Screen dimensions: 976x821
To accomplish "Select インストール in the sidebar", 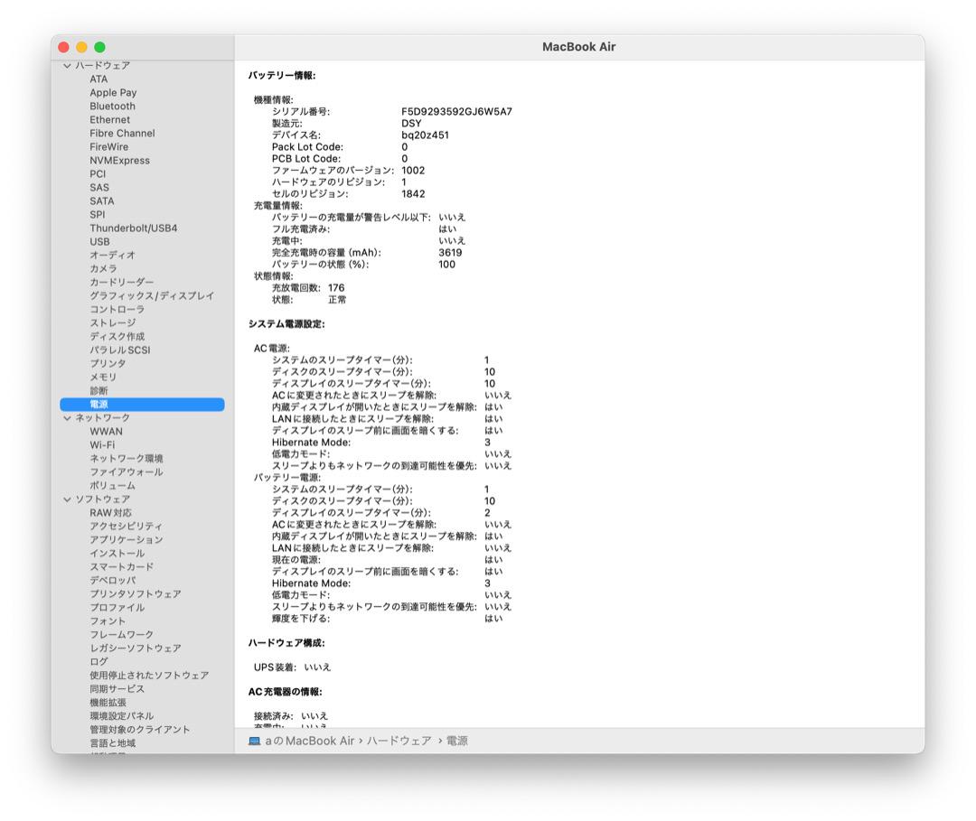I will click(117, 554).
